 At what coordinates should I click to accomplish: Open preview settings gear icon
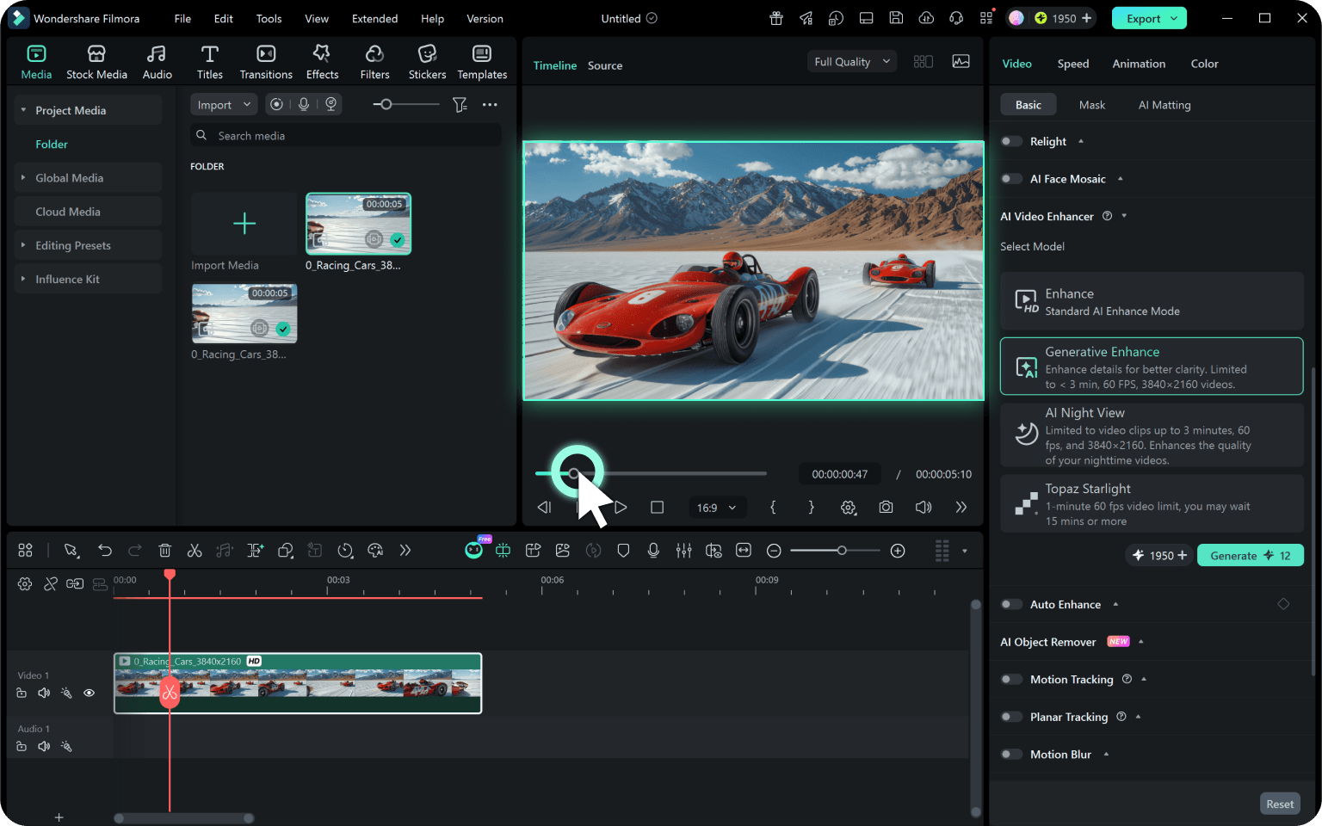[849, 508]
